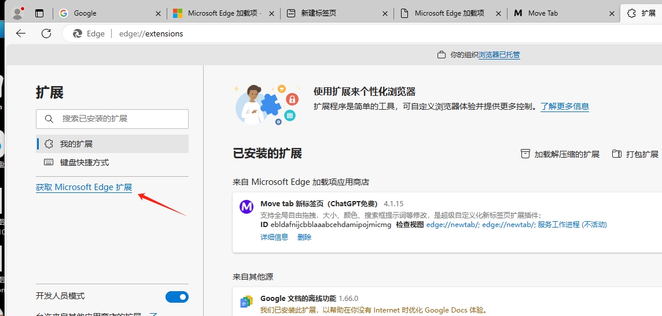Open the 浏览器已托管 link
662x316 pixels.
pyautogui.click(x=499, y=55)
